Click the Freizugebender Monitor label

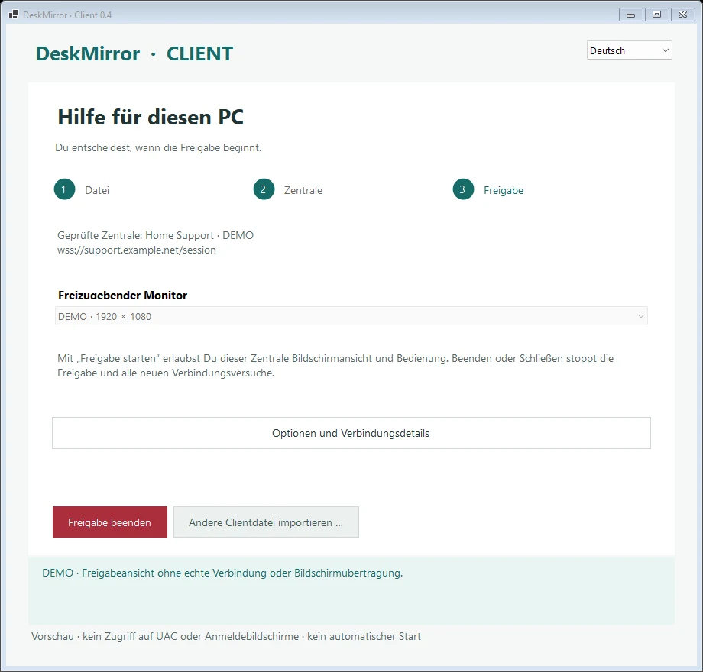[x=122, y=296]
